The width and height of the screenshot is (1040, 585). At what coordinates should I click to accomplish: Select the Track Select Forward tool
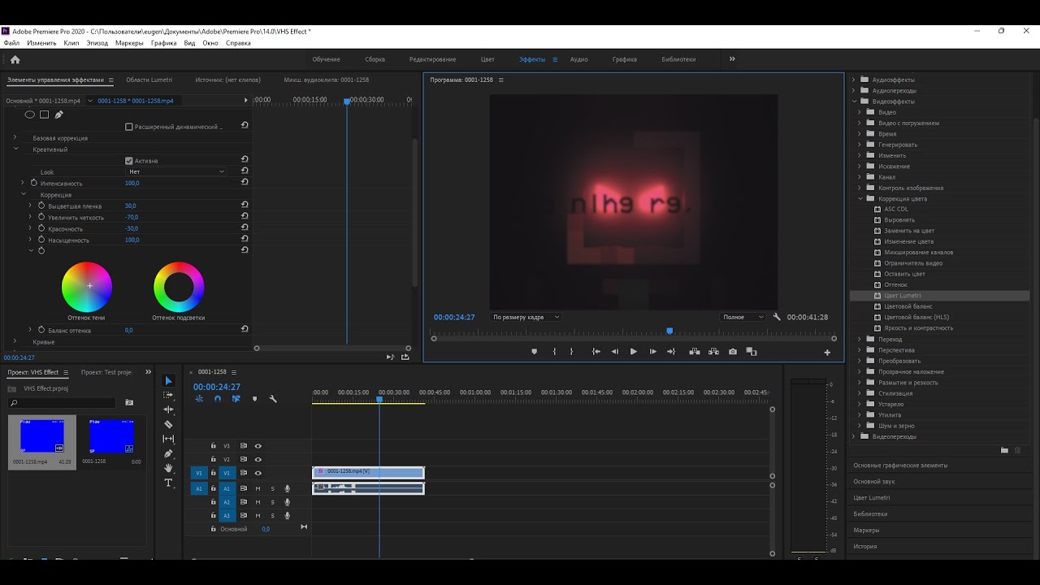[168, 395]
